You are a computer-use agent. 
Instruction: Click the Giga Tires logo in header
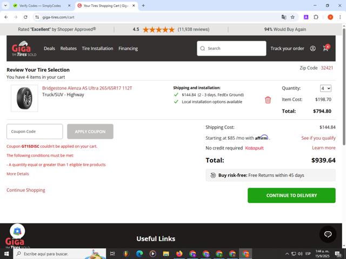pos(24,49)
